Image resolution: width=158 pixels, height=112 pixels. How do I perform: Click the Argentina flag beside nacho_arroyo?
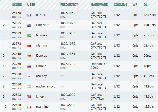[x=29, y=87]
